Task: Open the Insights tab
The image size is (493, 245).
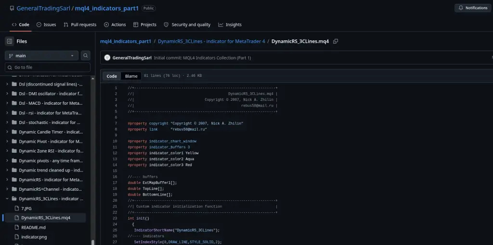Action: click(x=230, y=24)
